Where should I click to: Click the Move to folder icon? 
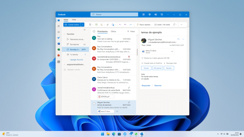click(113, 25)
